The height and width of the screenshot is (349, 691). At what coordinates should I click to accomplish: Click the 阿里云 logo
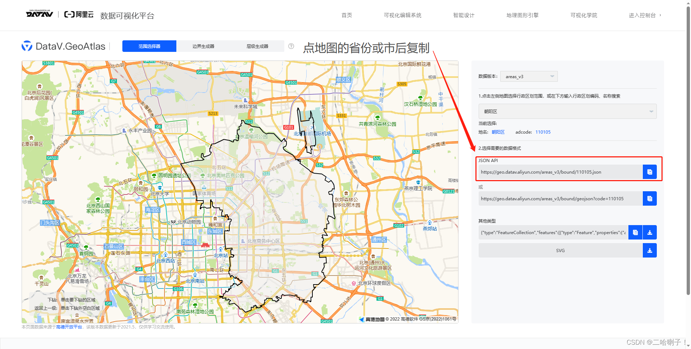[79, 14]
